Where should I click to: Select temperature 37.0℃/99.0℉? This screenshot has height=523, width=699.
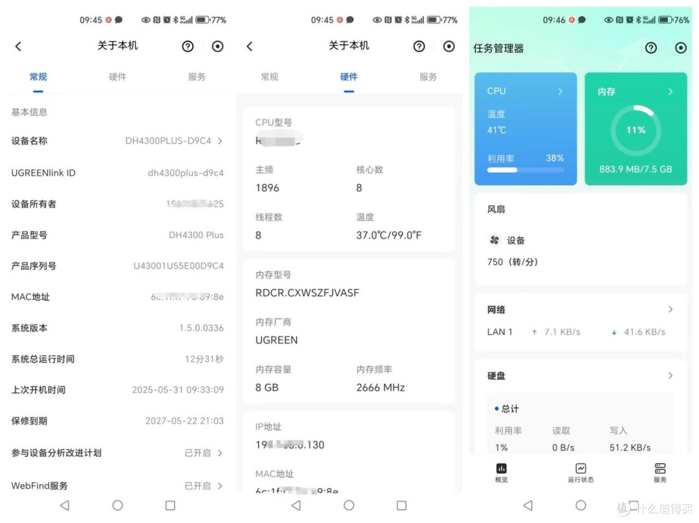(389, 236)
